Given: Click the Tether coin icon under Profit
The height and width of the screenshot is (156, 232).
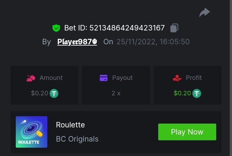Looking at the screenshot, I should 197,93.
